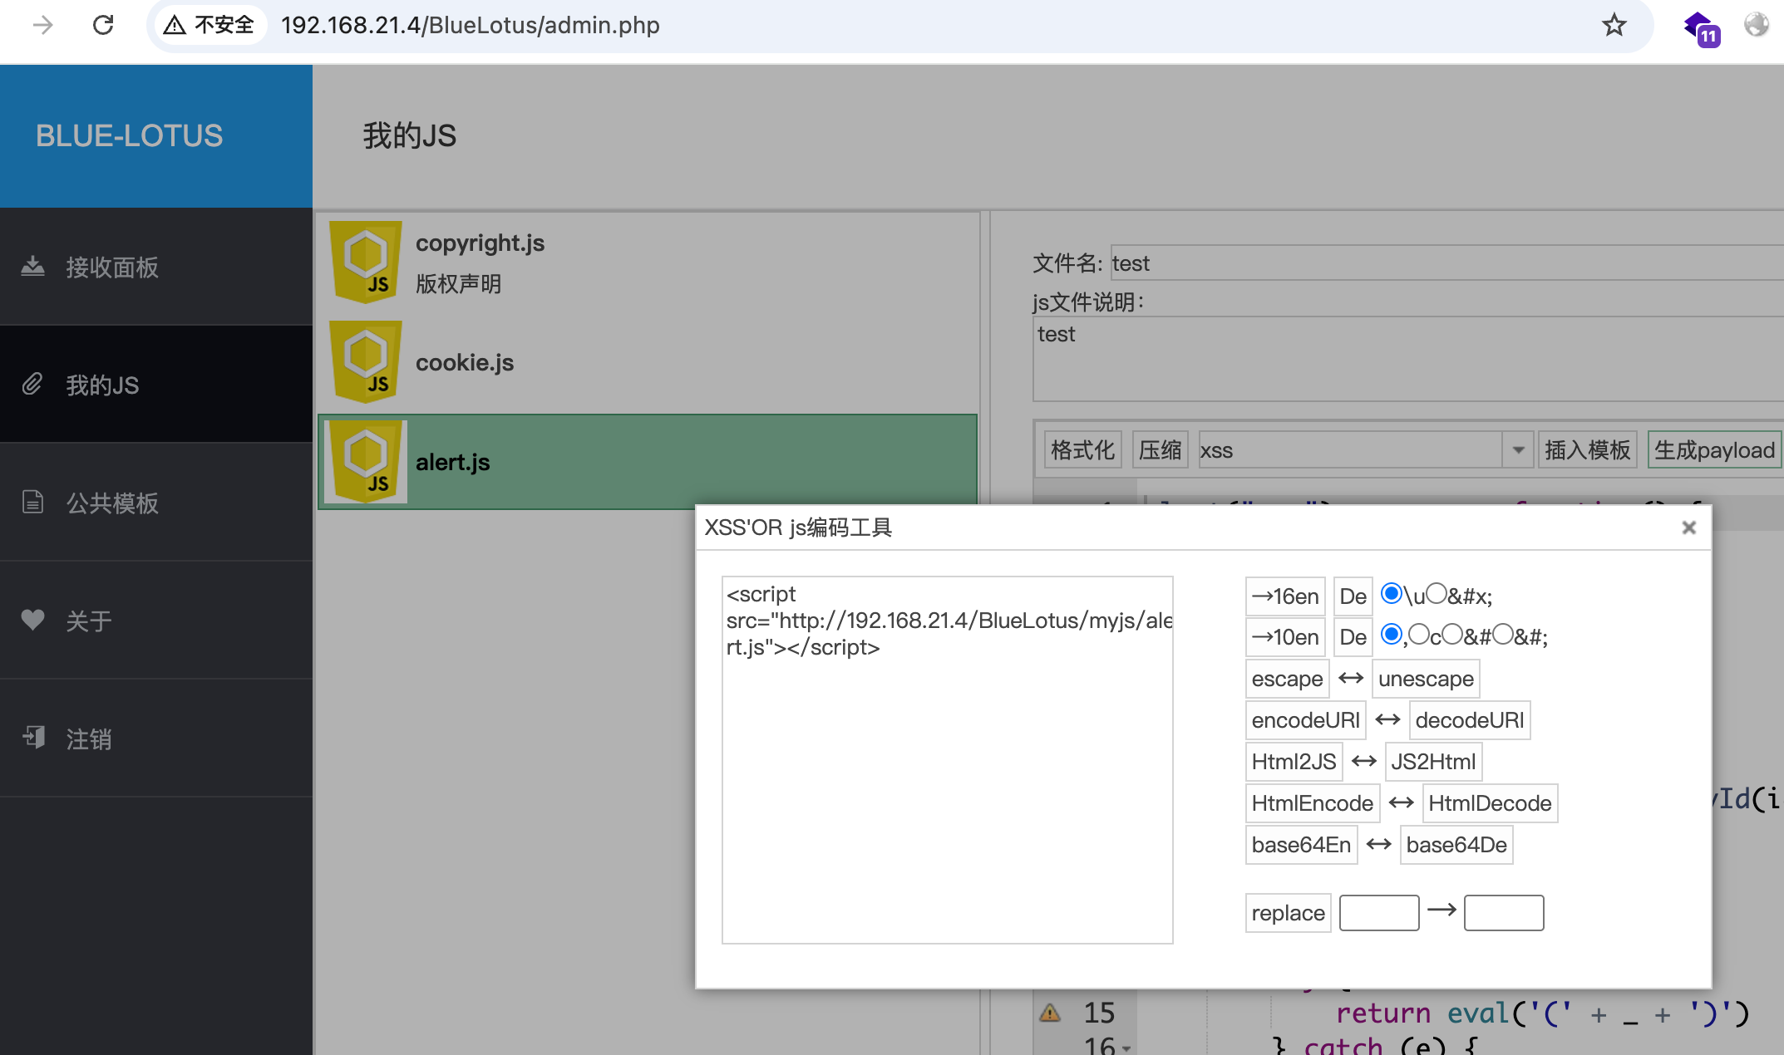Screen dimensions: 1784x1055
Task: Focus the replace source input field
Action: [1379, 912]
